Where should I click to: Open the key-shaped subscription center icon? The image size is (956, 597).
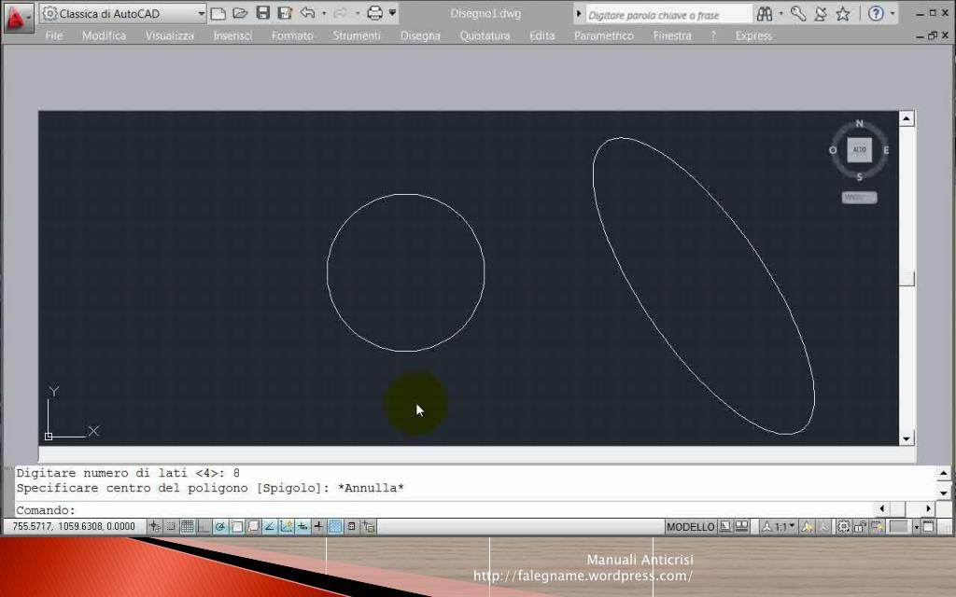pos(797,13)
